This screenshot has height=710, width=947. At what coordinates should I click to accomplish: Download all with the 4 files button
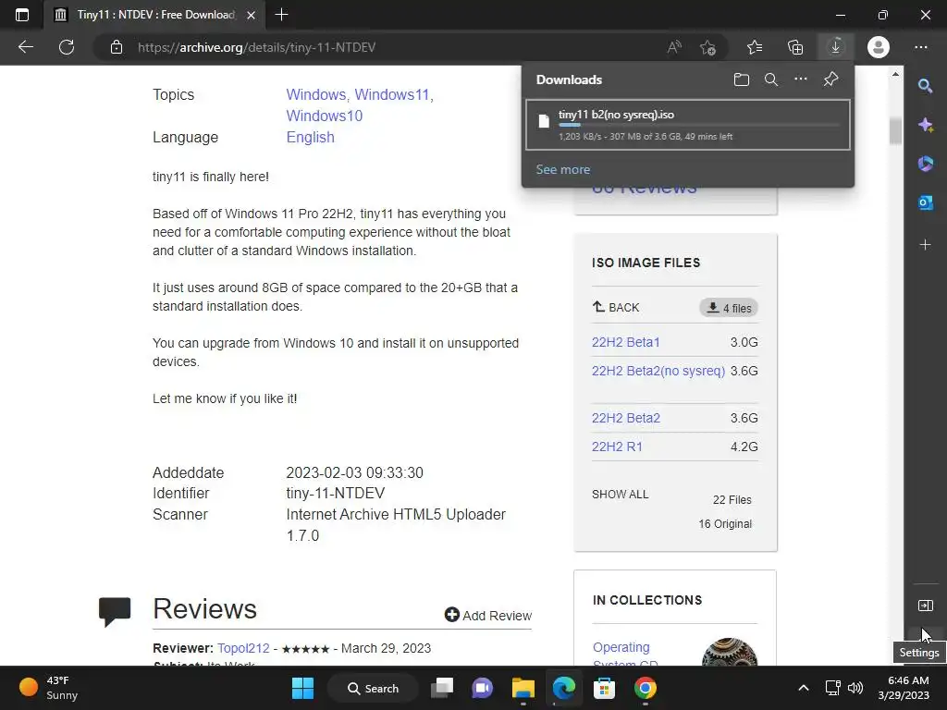click(729, 308)
